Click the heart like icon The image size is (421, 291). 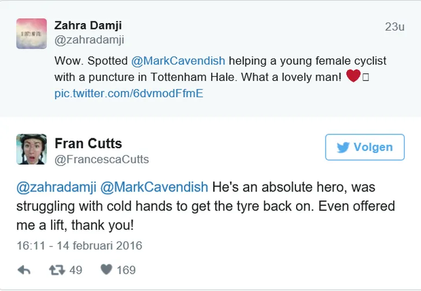point(106,270)
